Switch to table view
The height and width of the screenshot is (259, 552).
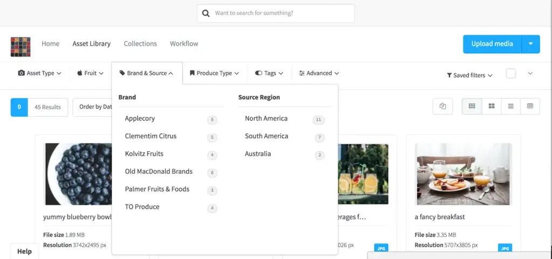pos(530,107)
